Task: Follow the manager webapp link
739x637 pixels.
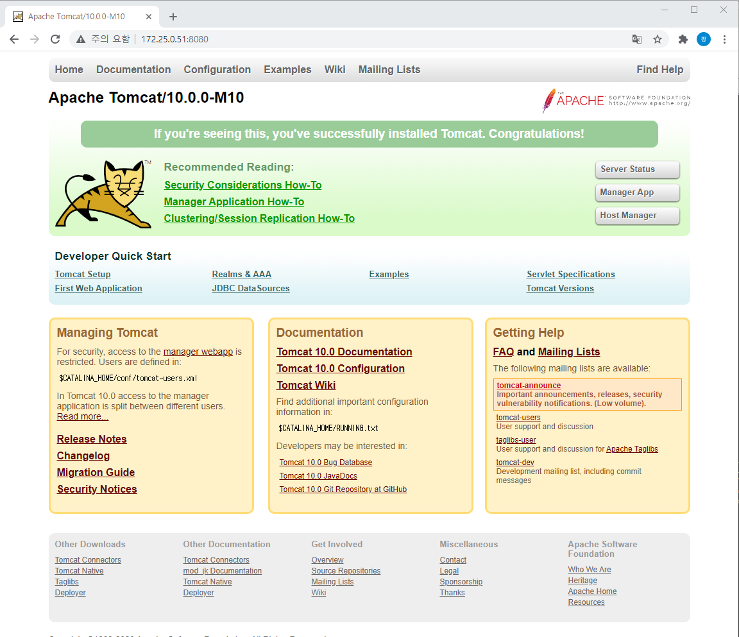Action: tap(198, 352)
